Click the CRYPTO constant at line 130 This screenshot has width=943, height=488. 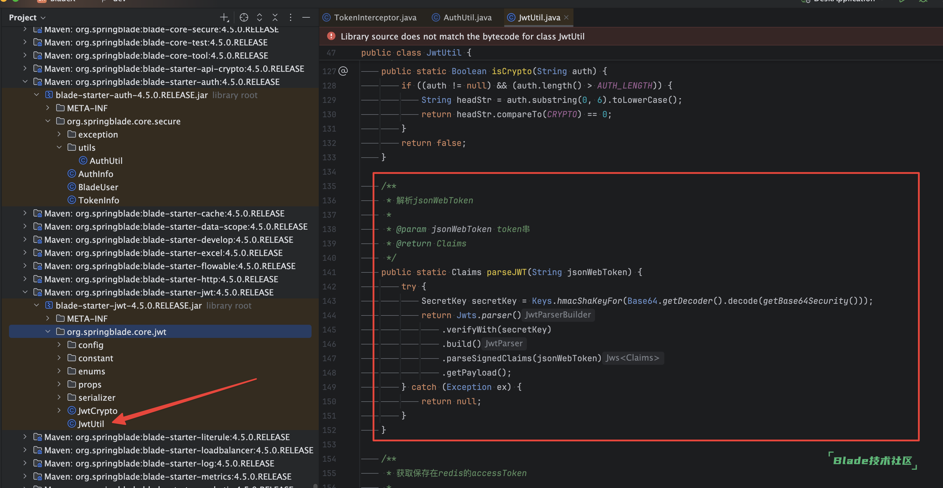coord(561,114)
